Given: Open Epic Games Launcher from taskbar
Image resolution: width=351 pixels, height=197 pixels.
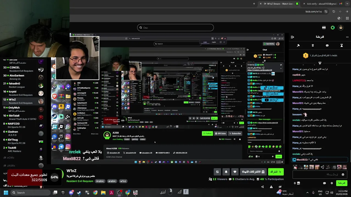Looking at the screenshot, I should 63,193.
